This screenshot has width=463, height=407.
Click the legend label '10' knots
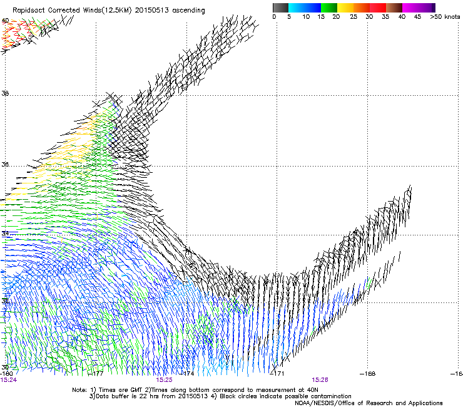pyautogui.click(x=306, y=17)
